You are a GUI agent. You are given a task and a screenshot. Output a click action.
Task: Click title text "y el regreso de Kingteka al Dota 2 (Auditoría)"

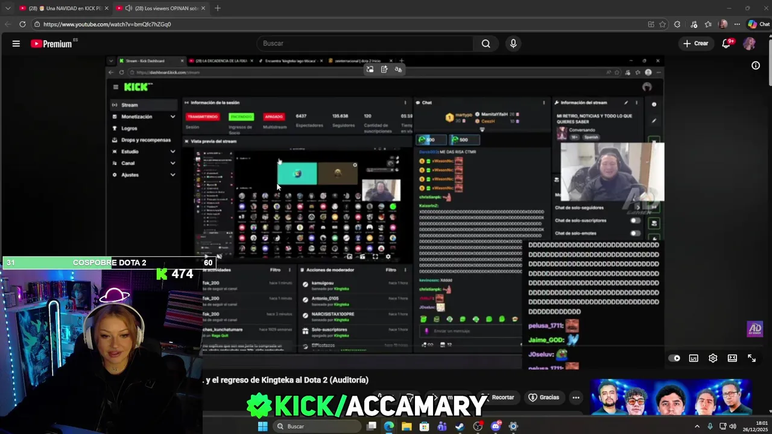[x=286, y=380]
